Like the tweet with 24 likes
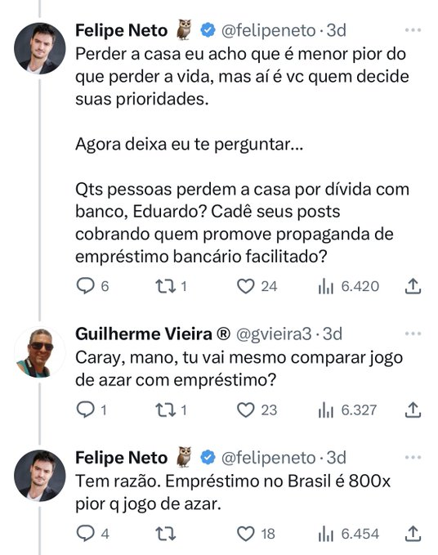The image size is (438, 555). (245, 286)
